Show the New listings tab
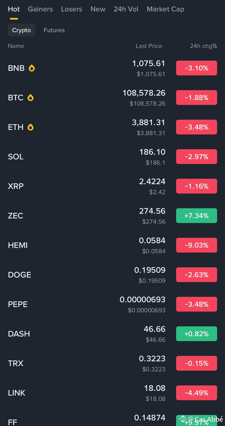225x426 pixels. point(98,9)
